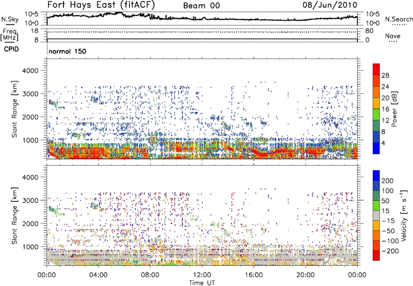Click the gray segment of velocity colorbar

click(376, 215)
